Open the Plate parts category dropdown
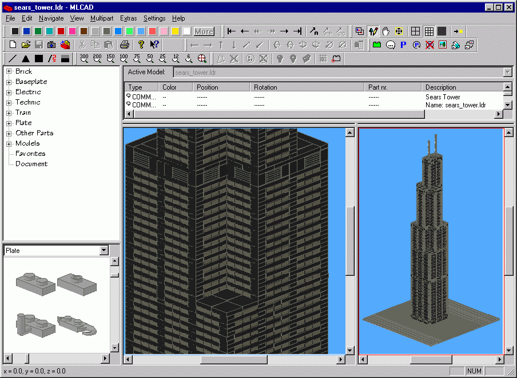The height and width of the screenshot is (378, 517). 104,251
